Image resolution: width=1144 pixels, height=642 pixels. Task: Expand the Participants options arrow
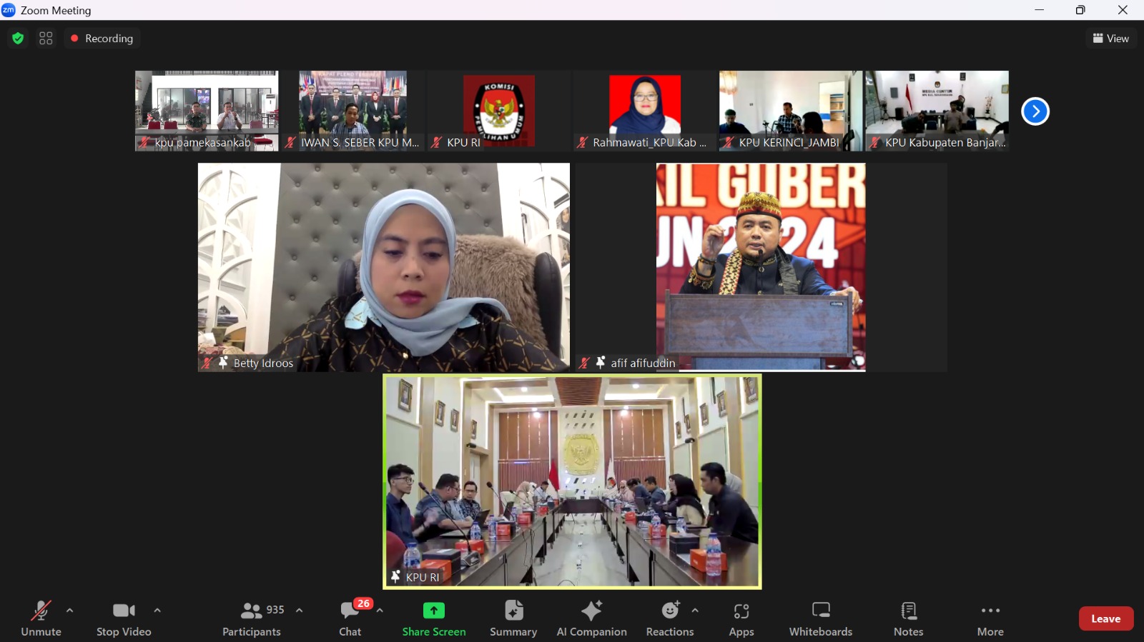click(300, 611)
